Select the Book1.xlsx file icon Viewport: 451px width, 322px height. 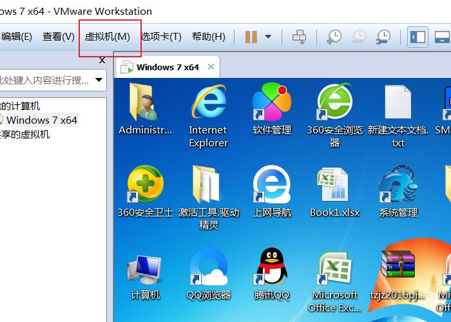click(335, 192)
